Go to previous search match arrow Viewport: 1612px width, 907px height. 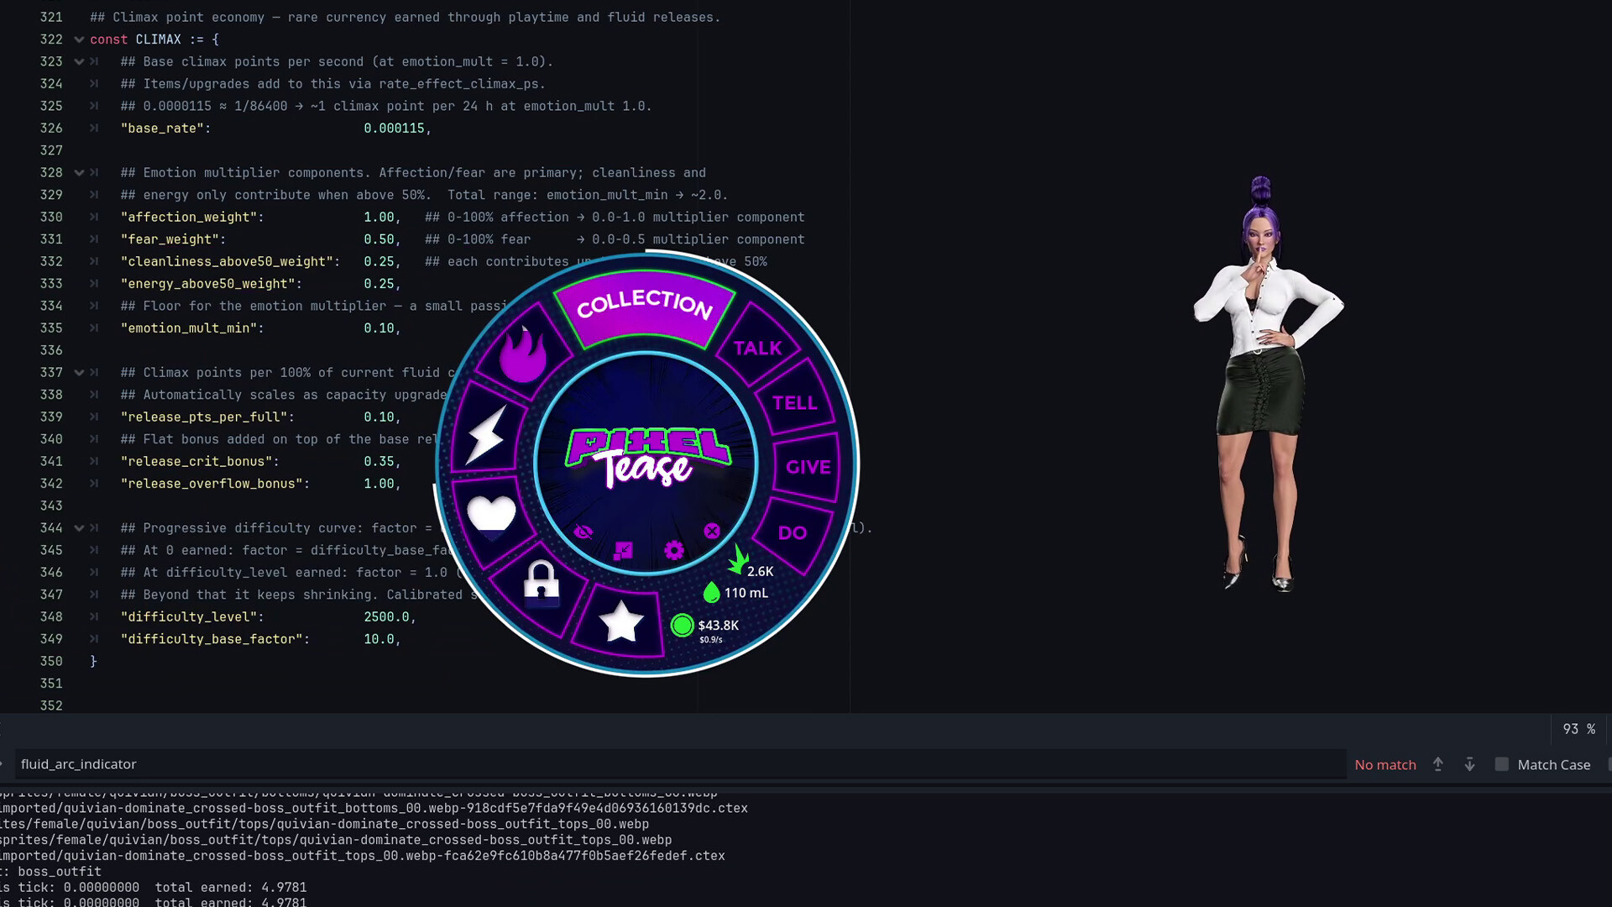click(x=1438, y=764)
